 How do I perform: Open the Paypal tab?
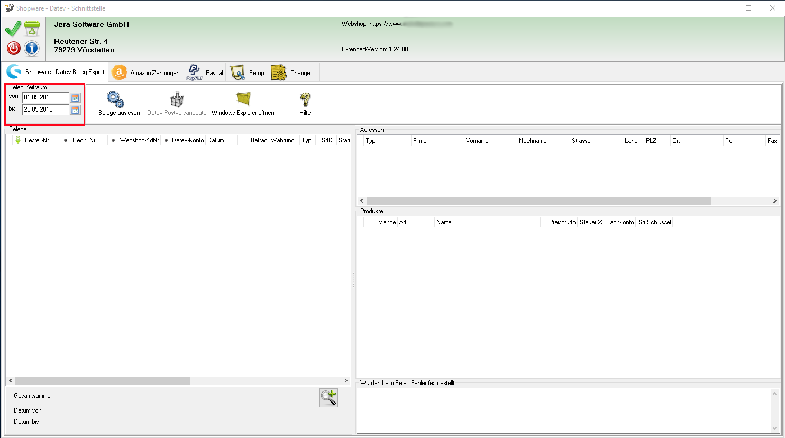point(206,73)
